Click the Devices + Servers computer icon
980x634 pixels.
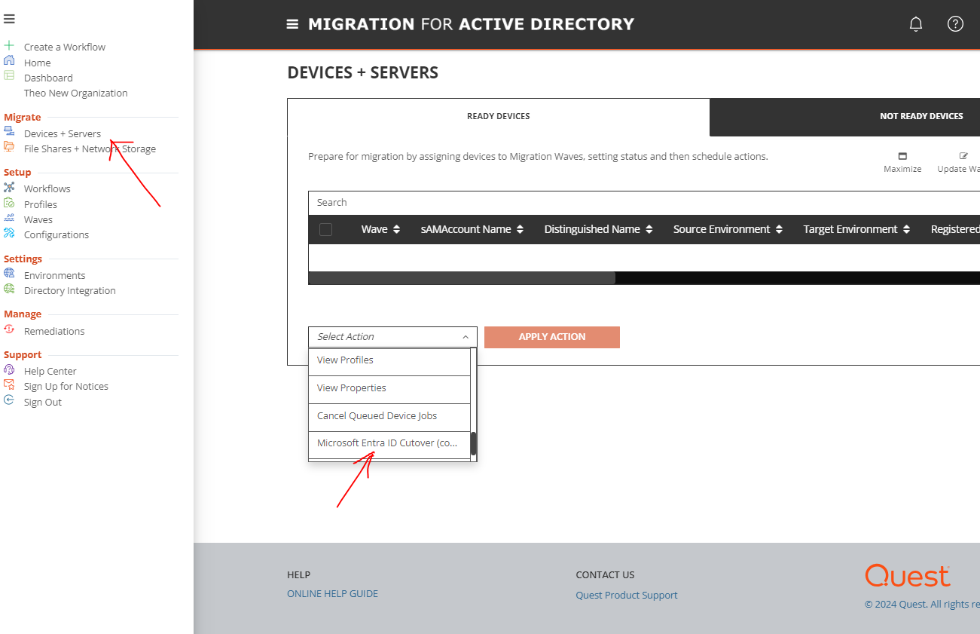coord(9,132)
